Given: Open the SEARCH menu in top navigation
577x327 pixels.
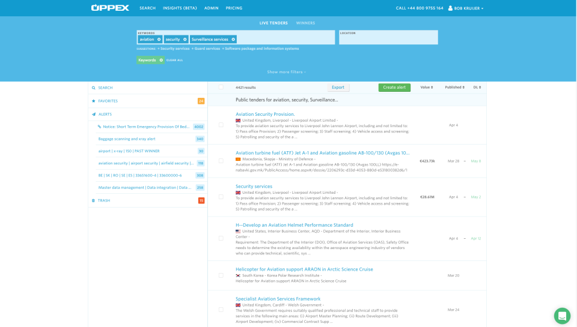Looking at the screenshot, I should pyautogui.click(x=148, y=8).
